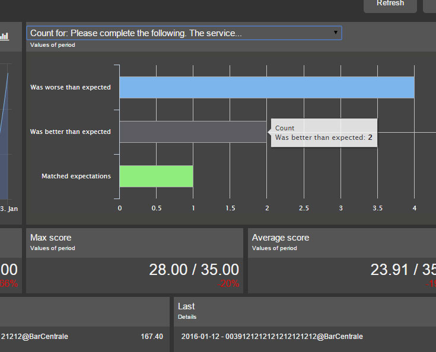Viewport: 436px width, 352px height.
Task: Click the 'Was worse than expected' axis label
Action: click(x=71, y=87)
